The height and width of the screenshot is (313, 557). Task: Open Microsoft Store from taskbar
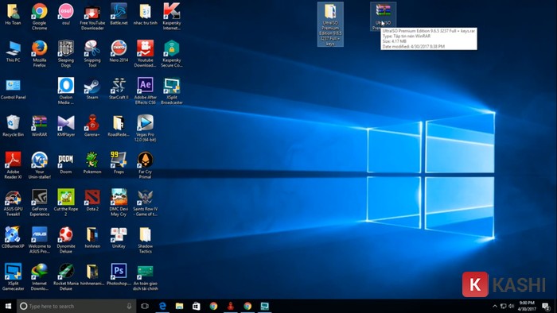coord(197,306)
